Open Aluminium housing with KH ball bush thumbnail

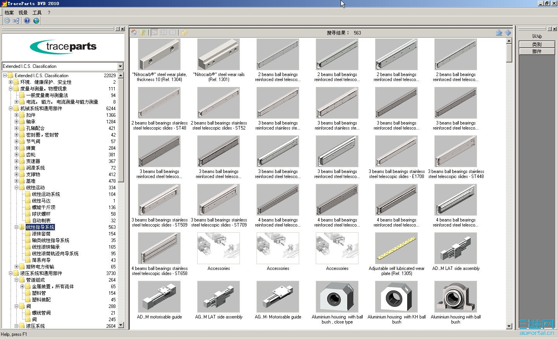pos(396,297)
